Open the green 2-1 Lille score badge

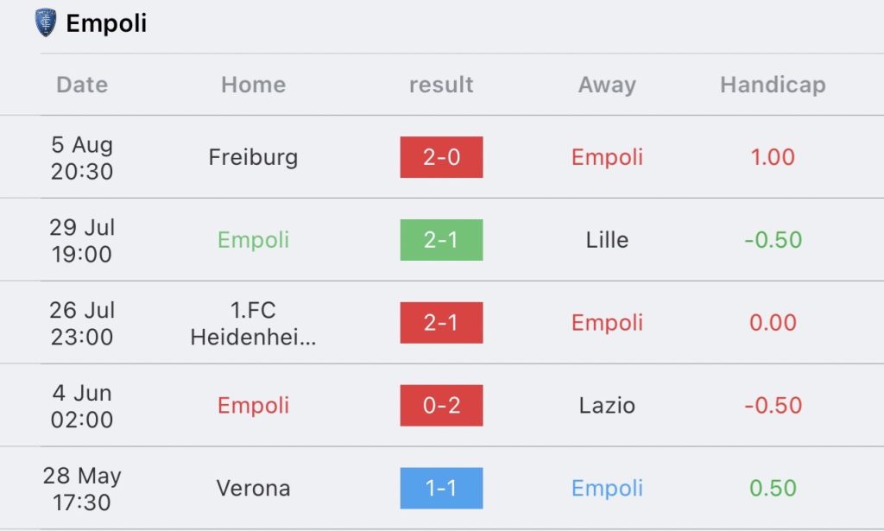point(441,240)
